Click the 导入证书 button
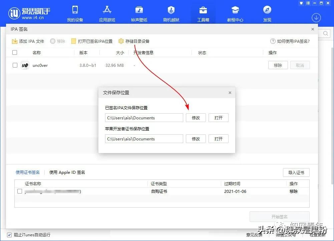The height and width of the screenshot is (241, 334). pos(296,172)
